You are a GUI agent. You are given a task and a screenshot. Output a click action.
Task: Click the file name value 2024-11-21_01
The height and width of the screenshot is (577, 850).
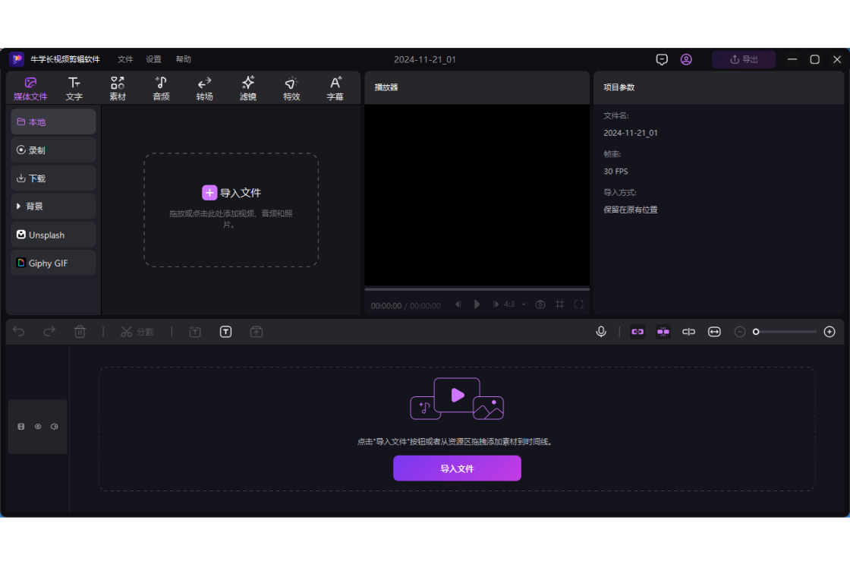pos(631,133)
